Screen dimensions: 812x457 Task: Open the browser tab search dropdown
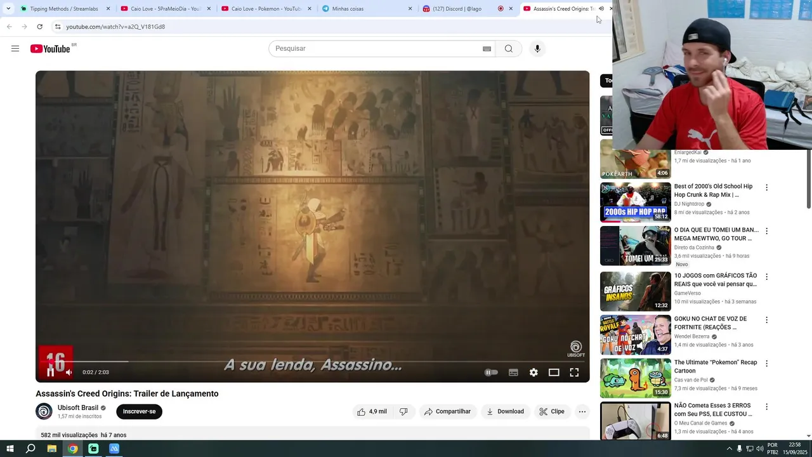[x=8, y=9]
